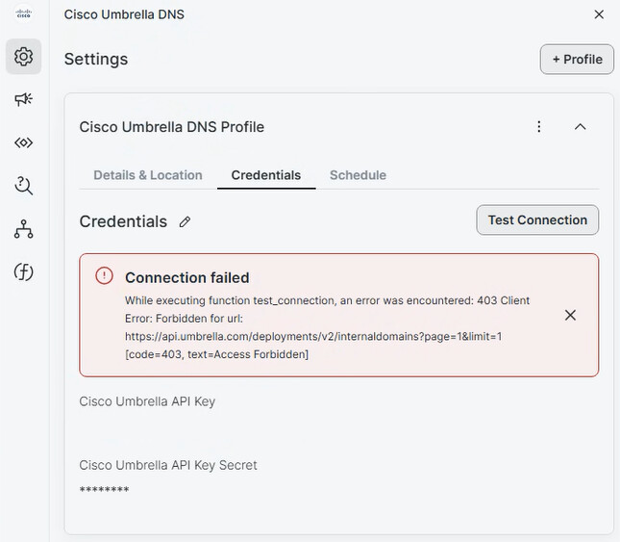The height and width of the screenshot is (542, 620).
Task: Select the code brackets sidebar icon
Action: pyautogui.click(x=24, y=142)
